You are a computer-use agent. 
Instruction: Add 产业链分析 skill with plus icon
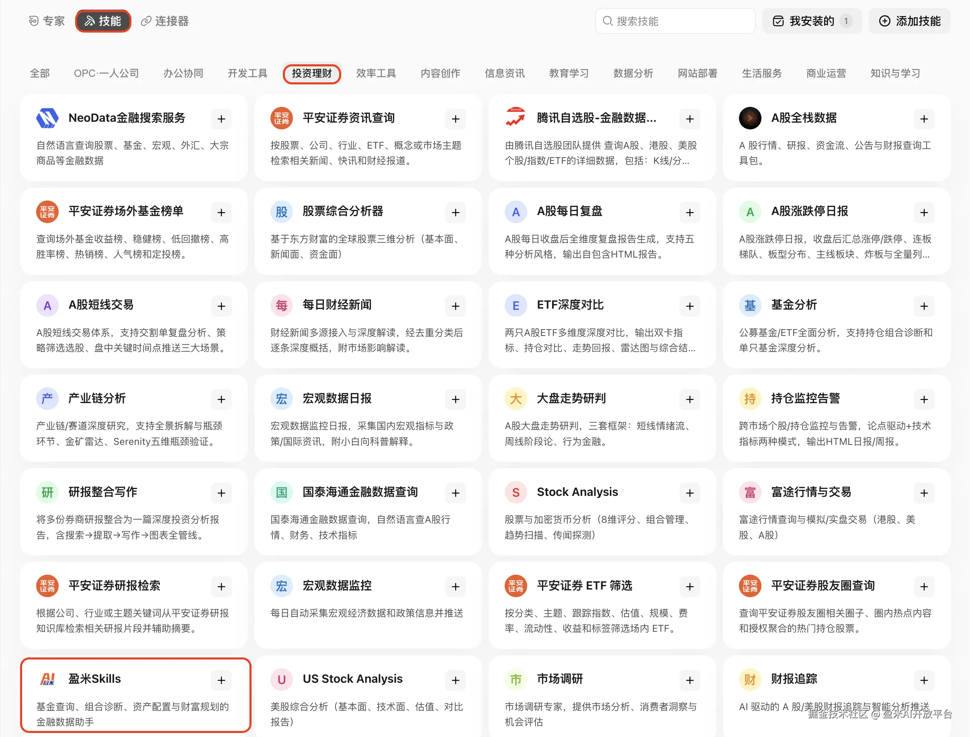click(221, 399)
